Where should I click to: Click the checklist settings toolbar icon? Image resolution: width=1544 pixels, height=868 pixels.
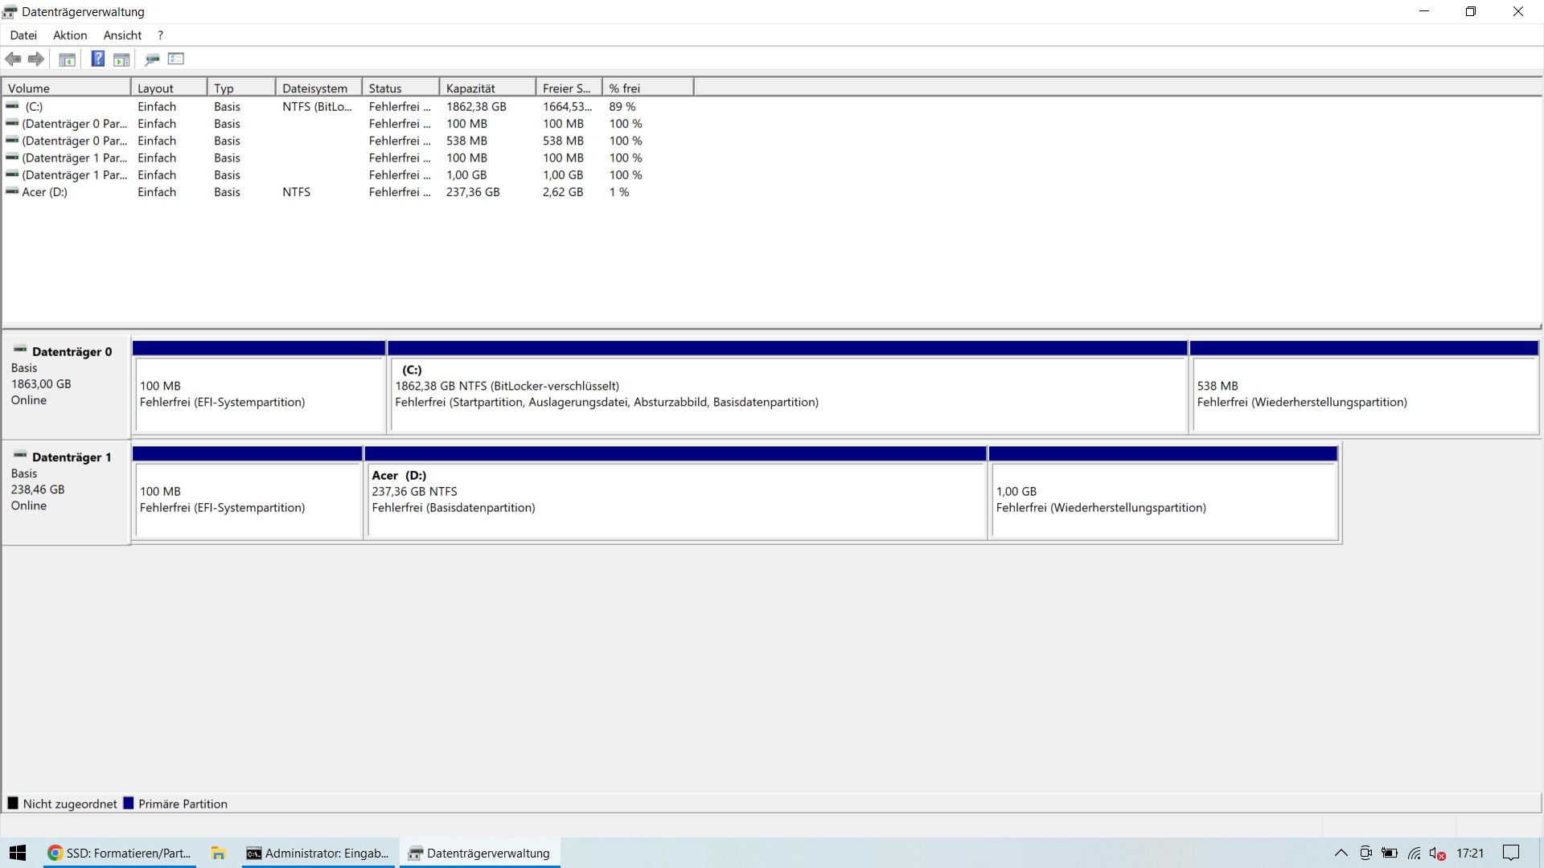click(x=176, y=59)
